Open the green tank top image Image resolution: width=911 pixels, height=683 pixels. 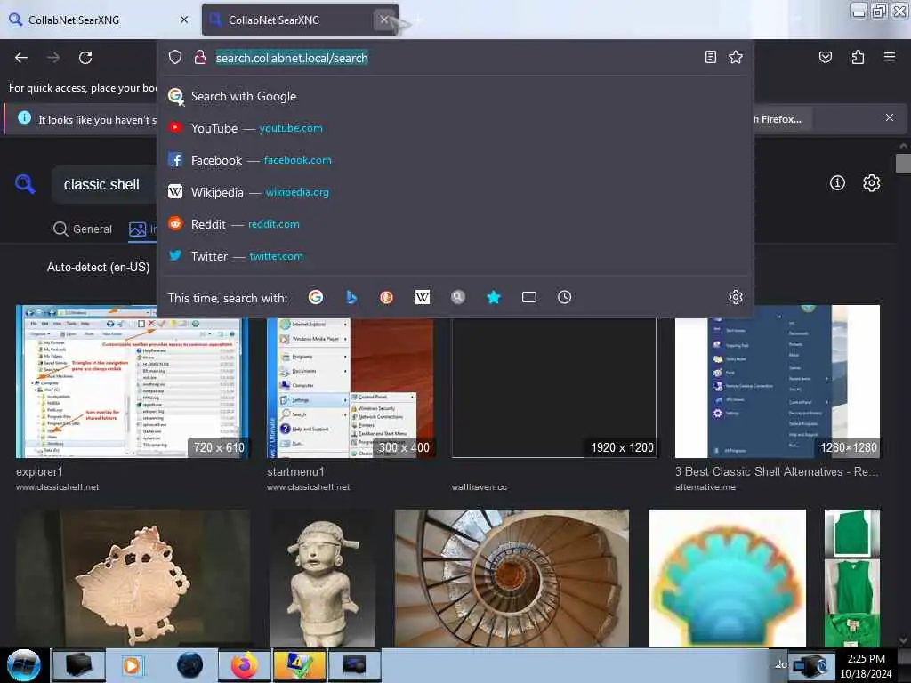click(x=852, y=578)
